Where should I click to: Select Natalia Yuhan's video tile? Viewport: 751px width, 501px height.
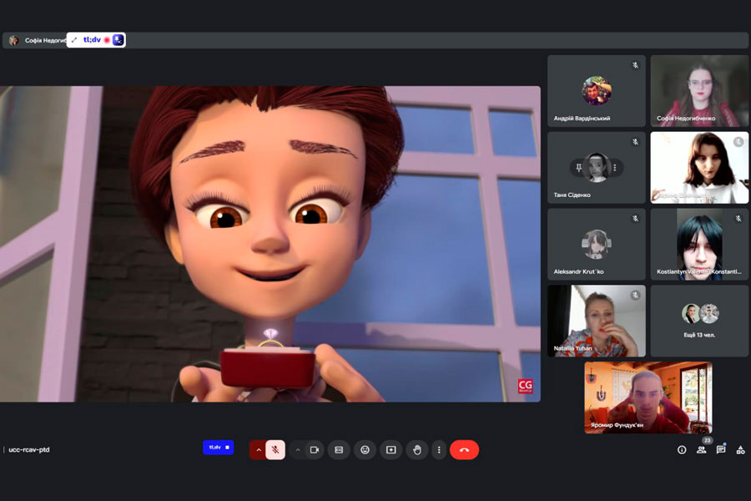pos(597,321)
